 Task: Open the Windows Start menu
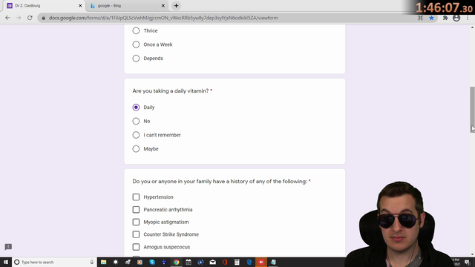click(6, 262)
